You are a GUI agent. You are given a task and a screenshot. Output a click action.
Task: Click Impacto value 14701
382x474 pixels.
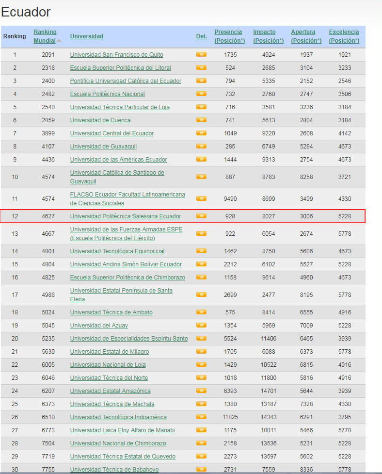pyautogui.click(x=269, y=391)
